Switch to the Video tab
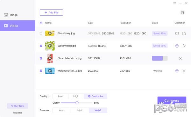 [18, 26]
